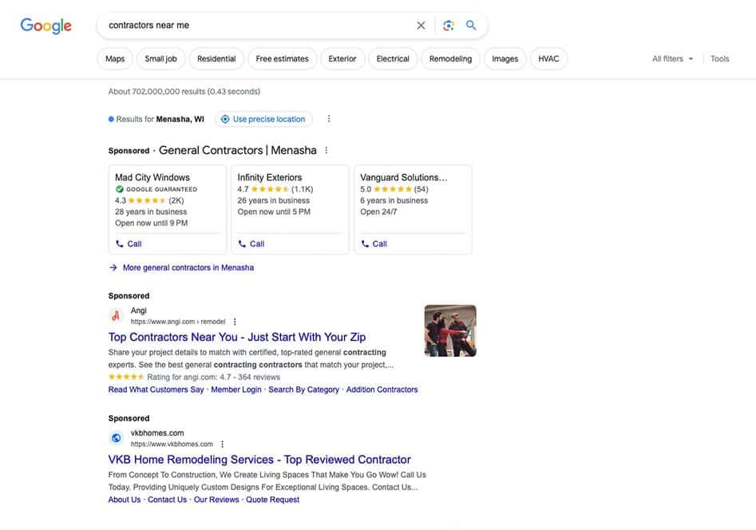Open three-dot menu beside vkbhomes.com URL
This screenshot has width=756, height=530.
[222, 444]
